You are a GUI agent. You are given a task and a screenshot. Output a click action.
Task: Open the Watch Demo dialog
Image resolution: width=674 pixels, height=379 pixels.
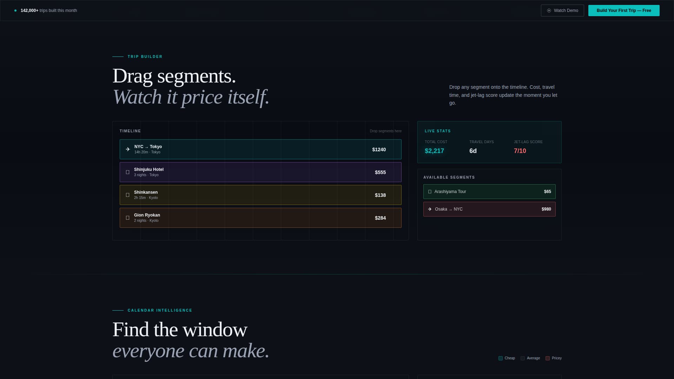(562, 11)
